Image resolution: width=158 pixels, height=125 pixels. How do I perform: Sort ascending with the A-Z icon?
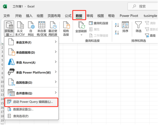coord(117,25)
